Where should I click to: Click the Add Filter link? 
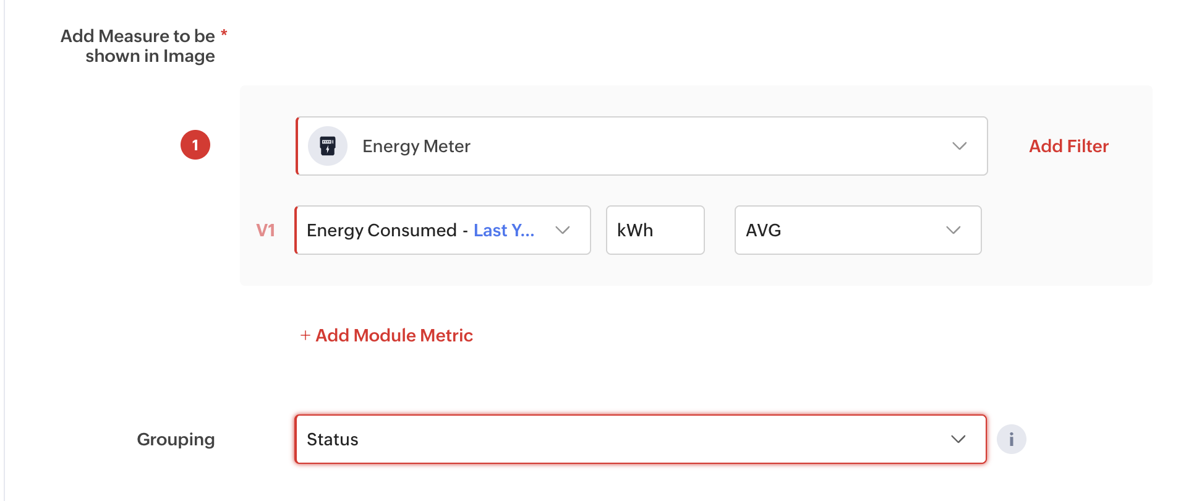[1069, 146]
